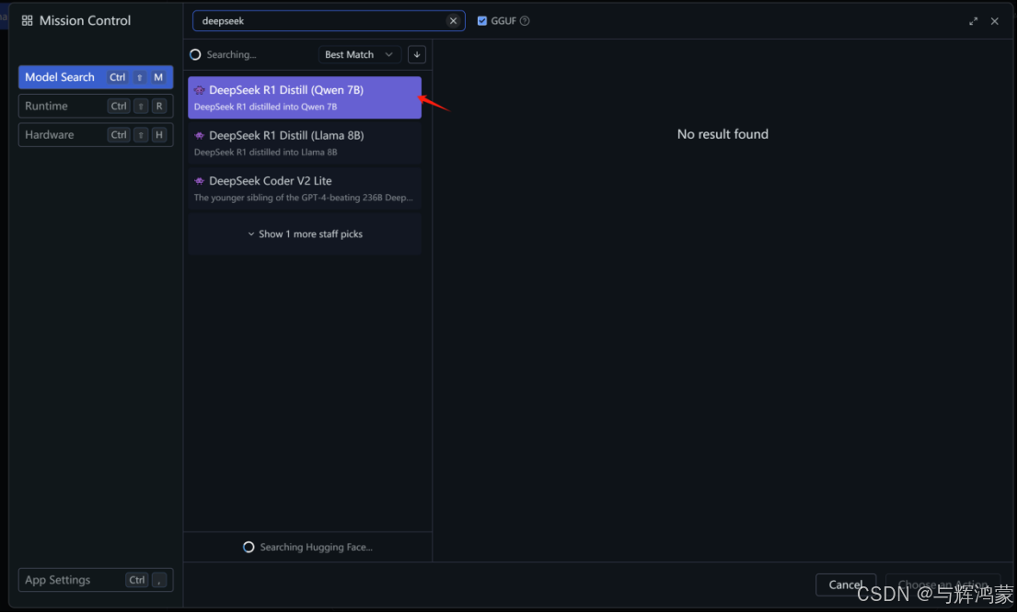The height and width of the screenshot is (613, 1018).
Task: Click the Searching spinner icon at top
Action: (x=195, y=54)
